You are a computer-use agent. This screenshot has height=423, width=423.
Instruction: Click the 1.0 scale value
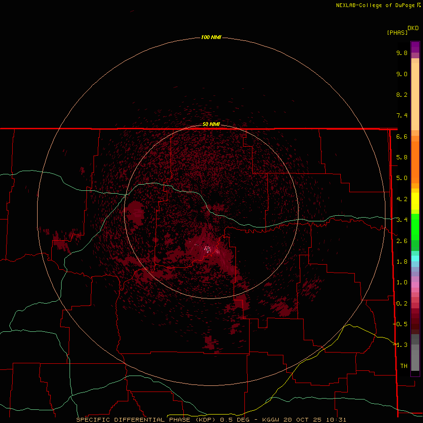click(x=402, y=282)
